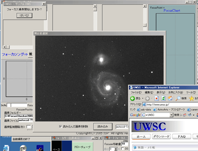
Task: Click the left arrow of the horizontal scrollbar
Action: [x=4, y=47]
